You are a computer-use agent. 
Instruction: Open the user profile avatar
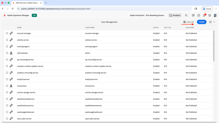215,15
